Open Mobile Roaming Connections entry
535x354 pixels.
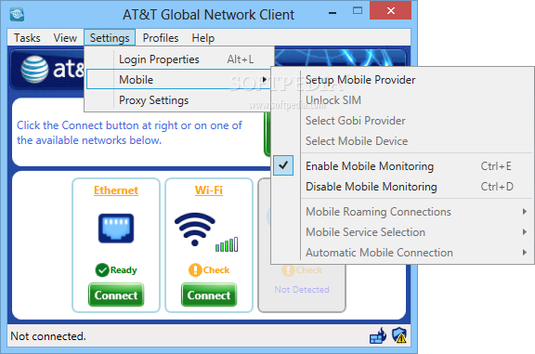(x=402, y=212)
